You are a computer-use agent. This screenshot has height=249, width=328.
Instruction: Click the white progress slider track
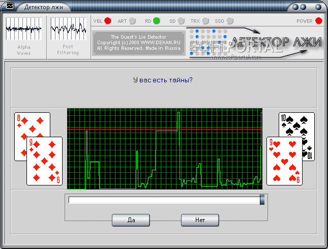click(x=164, y=200)
